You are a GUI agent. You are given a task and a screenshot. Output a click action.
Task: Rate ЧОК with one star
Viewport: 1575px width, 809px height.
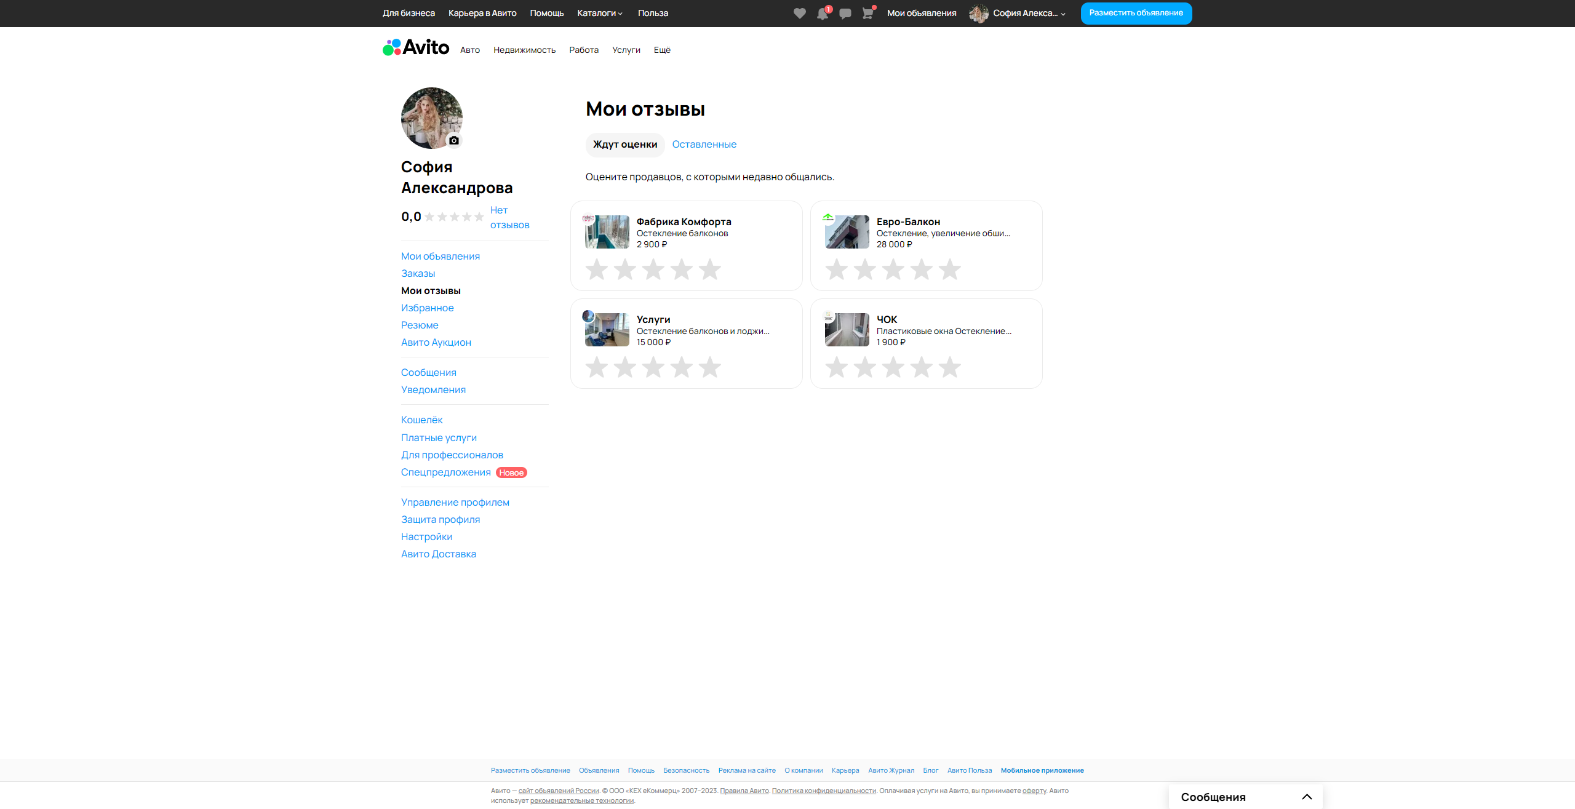click(x=837, y=367)
